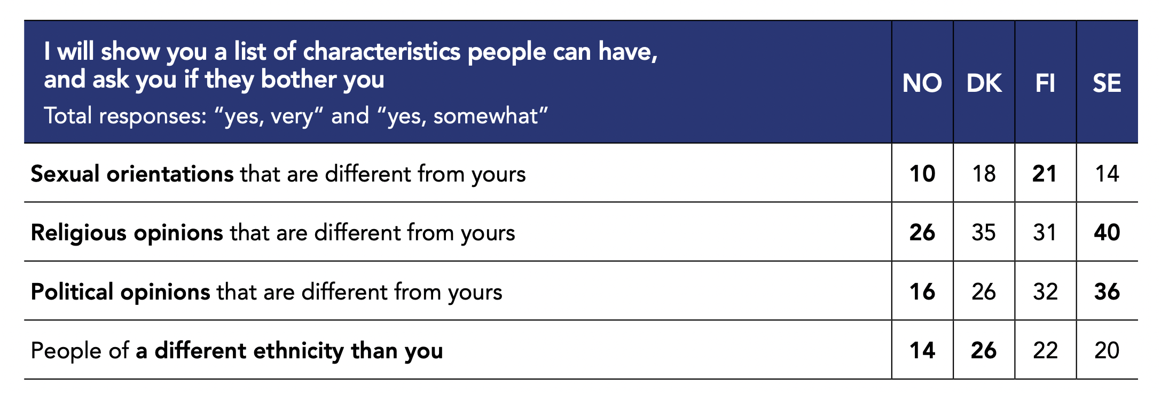Click Sweden's value 40 for religious opinions
This screenshot has height=393, width=1161.
[1107, 233]
